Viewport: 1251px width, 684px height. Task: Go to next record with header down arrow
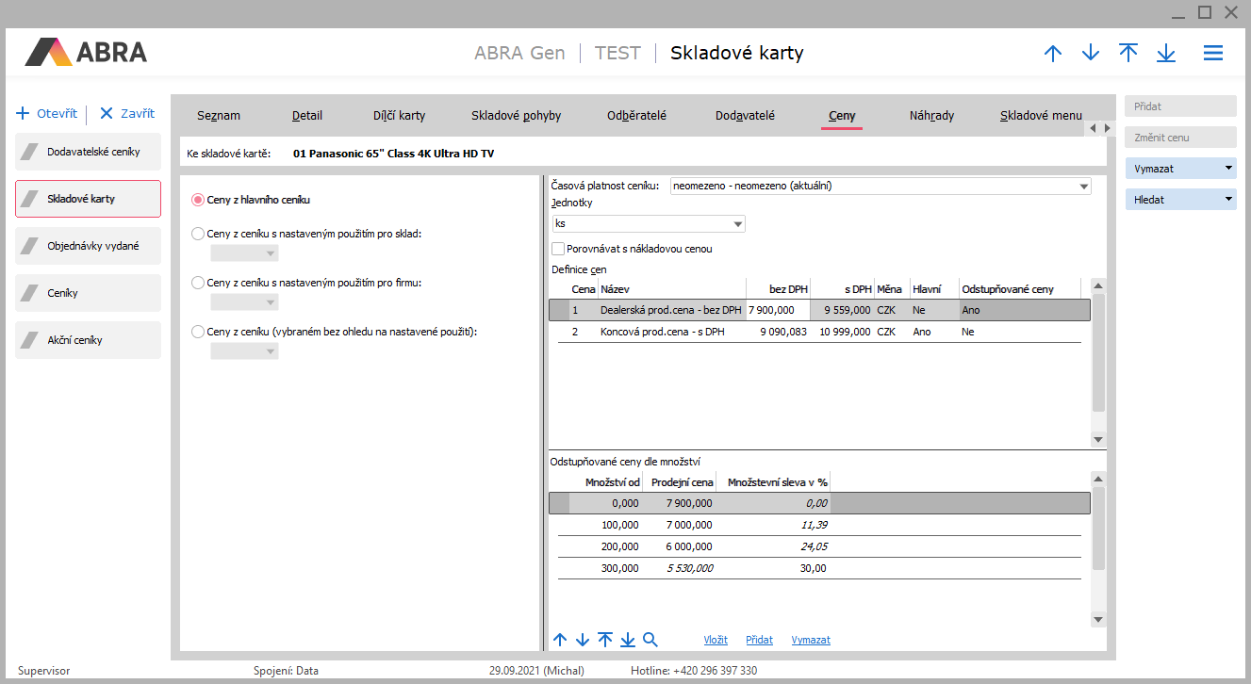coord(1091,54)
